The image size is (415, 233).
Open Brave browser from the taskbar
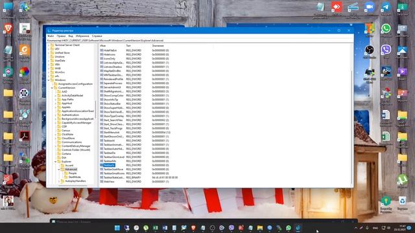[193, 228]
